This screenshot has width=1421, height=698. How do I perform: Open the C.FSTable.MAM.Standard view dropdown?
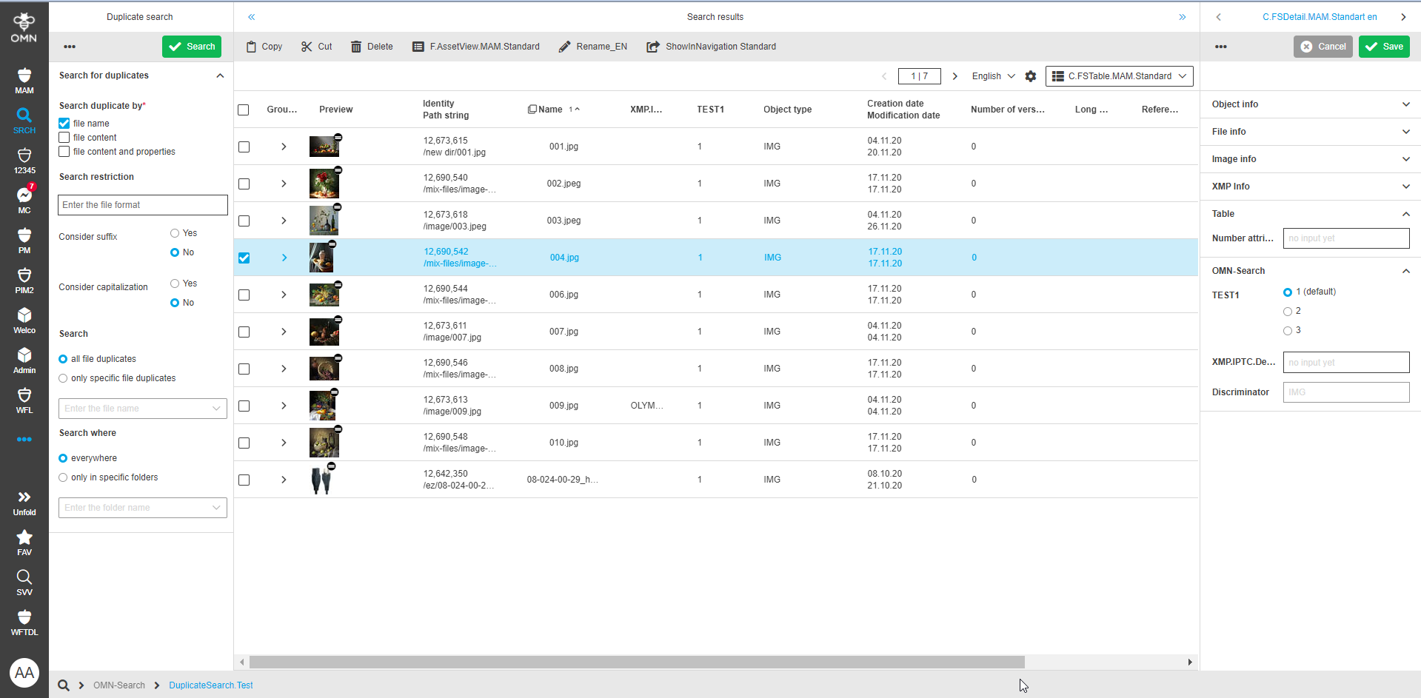click(1118, 75)
